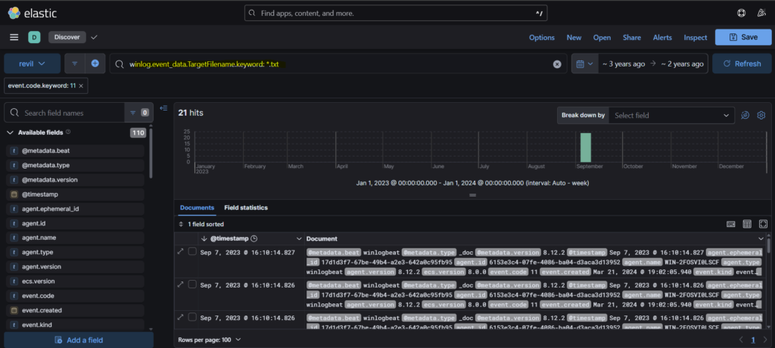This screenshot has width=775, height=348.
Task: Tick the second document row checkbox
Action: pyautogui.click(x=193, y=284)
